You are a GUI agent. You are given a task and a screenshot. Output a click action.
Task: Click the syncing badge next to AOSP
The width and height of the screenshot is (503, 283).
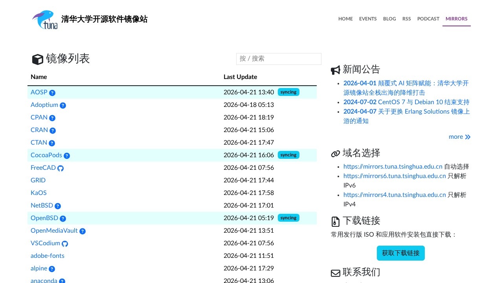288,92
